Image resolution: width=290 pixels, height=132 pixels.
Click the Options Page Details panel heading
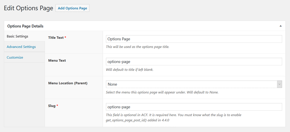(25, 26)
